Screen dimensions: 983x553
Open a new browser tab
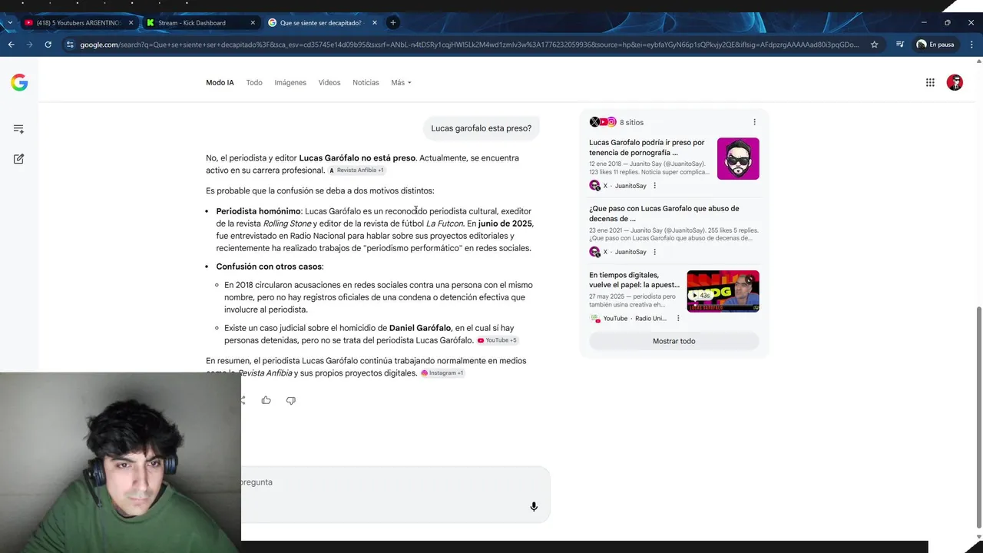(x=393, y=23)
